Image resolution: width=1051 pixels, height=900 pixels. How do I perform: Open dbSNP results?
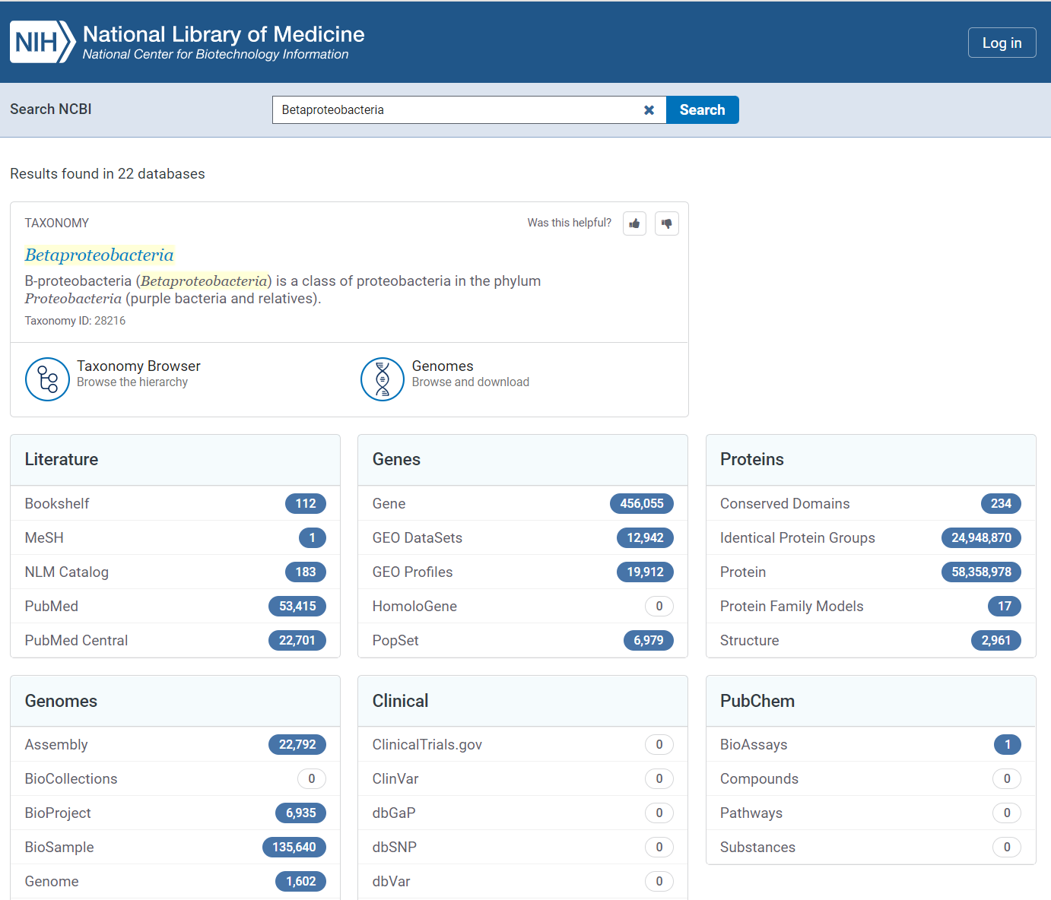[x=522, y=847]
